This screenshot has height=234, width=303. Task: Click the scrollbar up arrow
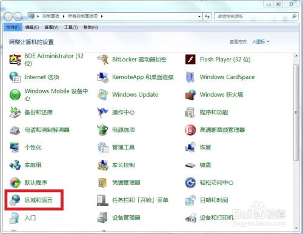click(296, 55)
